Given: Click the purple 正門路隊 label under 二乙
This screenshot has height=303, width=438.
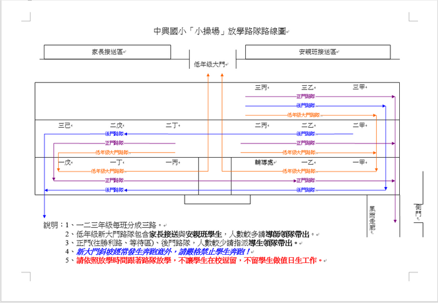Looking at the screenshot, I should point(305,143).
